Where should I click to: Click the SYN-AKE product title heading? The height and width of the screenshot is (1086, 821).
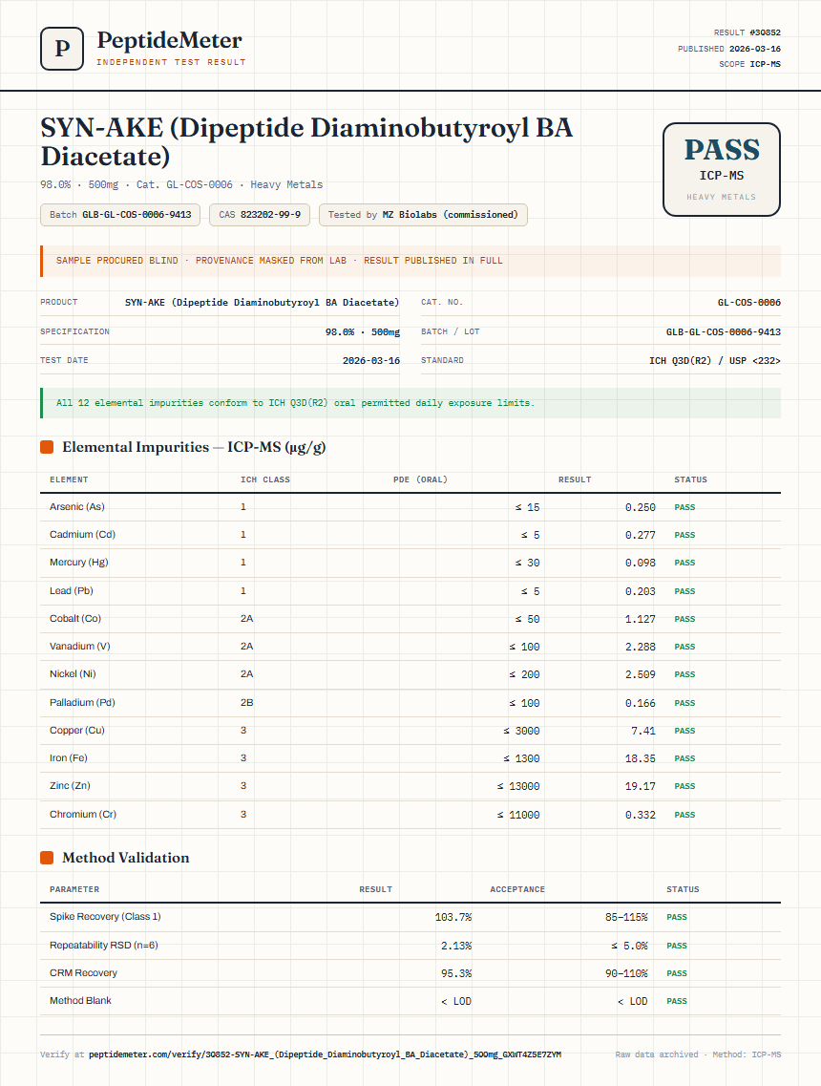(x=306, y=142)
